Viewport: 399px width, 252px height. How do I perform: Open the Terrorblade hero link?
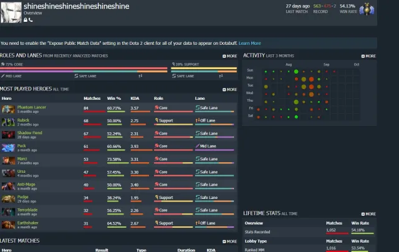27,210
